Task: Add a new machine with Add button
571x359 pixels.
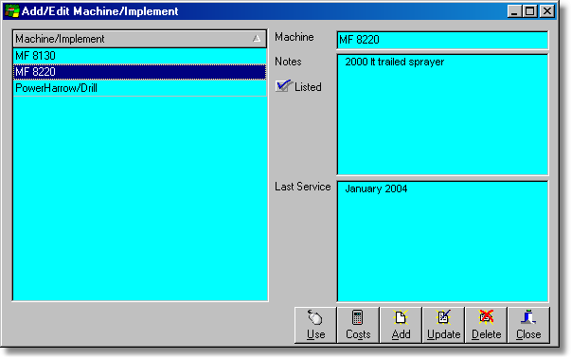Action: [x=401, y=325]
